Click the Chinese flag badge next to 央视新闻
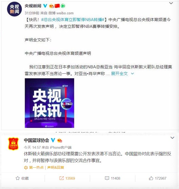The width and height of the screenshot is (179, 189). coord(57,6)
